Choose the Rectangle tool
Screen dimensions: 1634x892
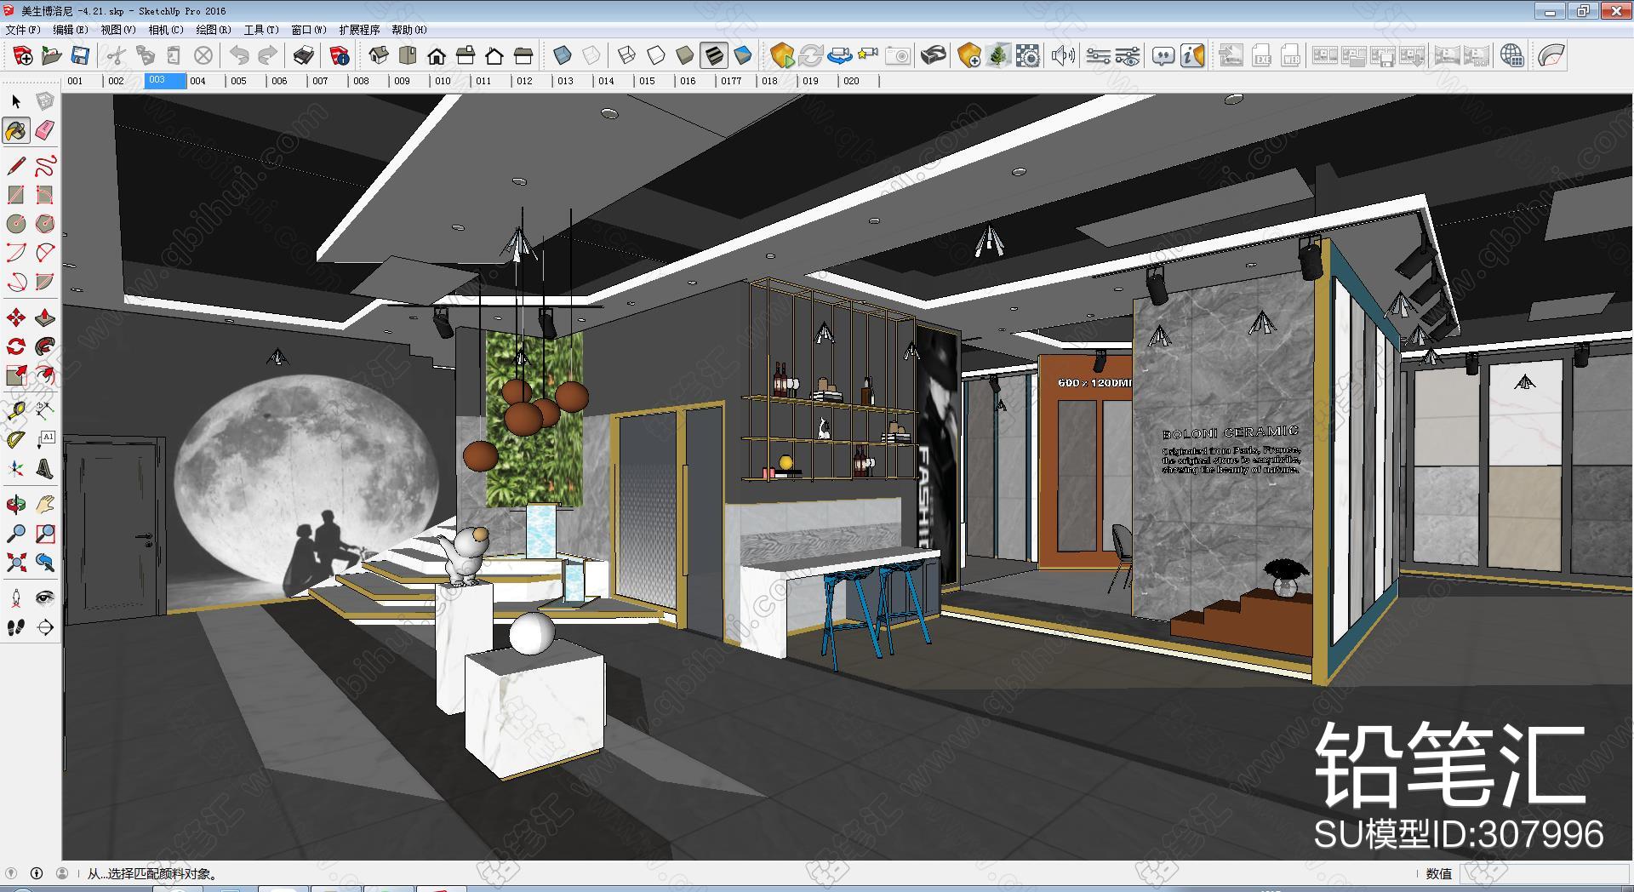[x=16, y=195]
